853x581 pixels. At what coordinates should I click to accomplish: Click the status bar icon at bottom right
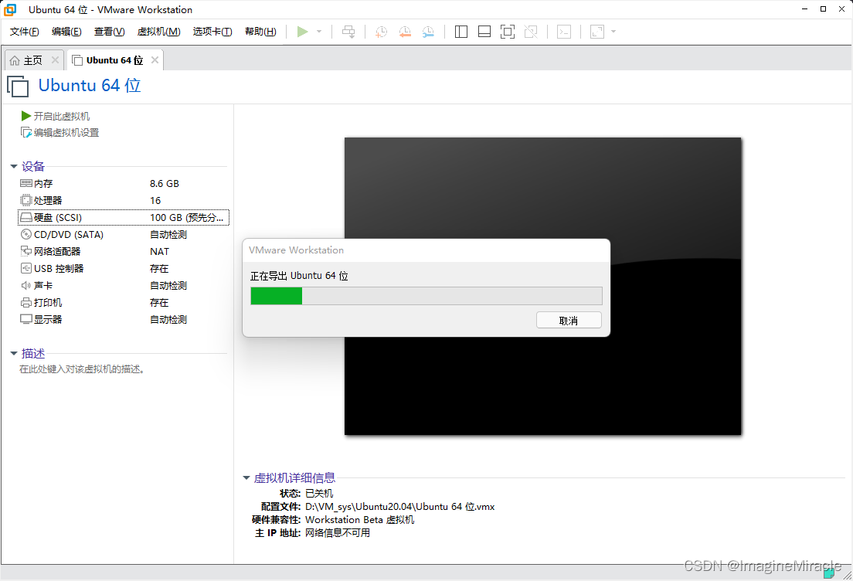tap(829, 573)
